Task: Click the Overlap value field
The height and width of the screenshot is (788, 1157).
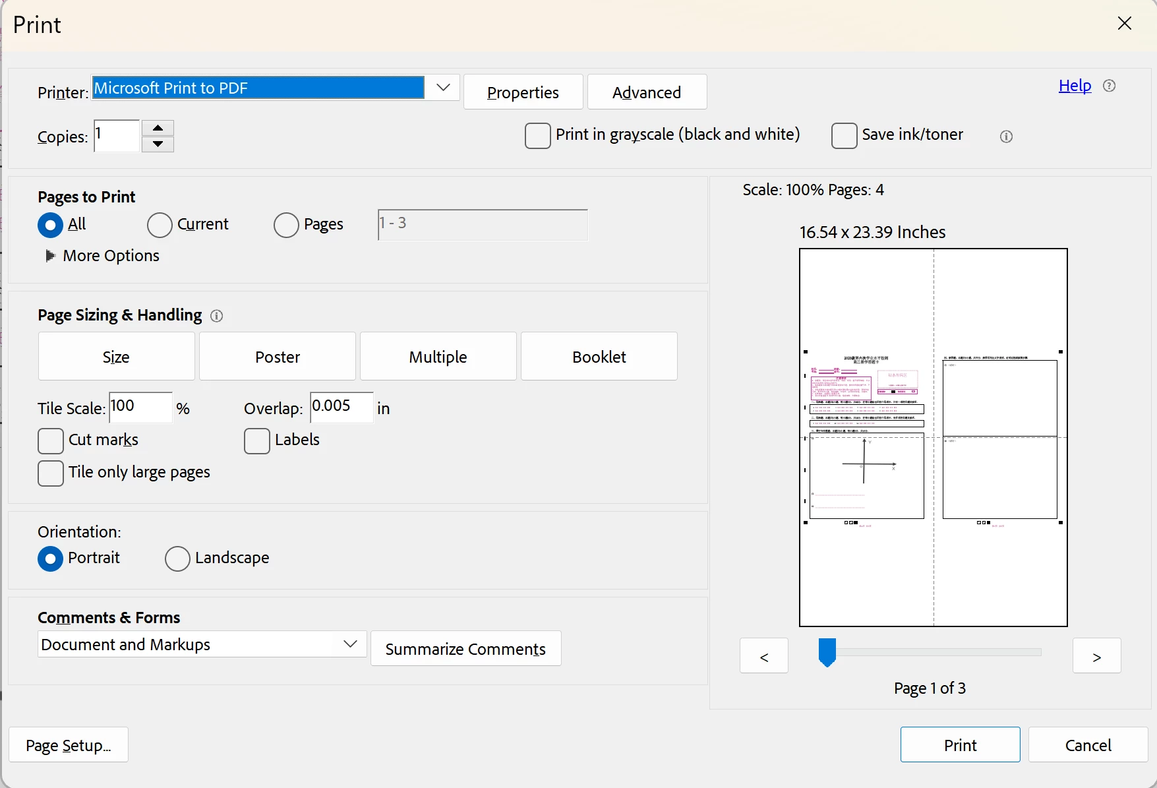Action: pyautogui.click(x=341, y=408)
